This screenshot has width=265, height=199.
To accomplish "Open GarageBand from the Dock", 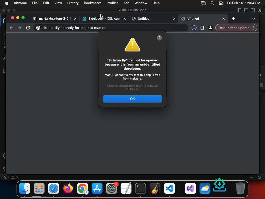I will [155, 188].
